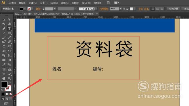189x106 pixels.
Task: Open the Bridge icon in menu bar
Action: coord(108,3)
